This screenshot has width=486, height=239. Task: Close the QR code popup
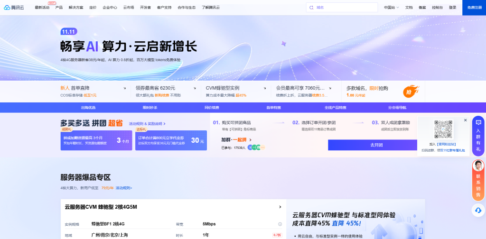click(x=465, y=120)
